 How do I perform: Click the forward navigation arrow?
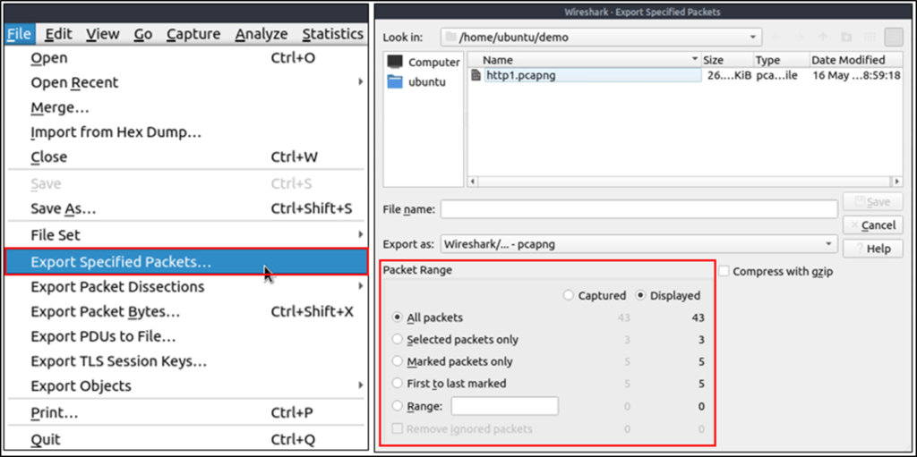coord(800,38)
